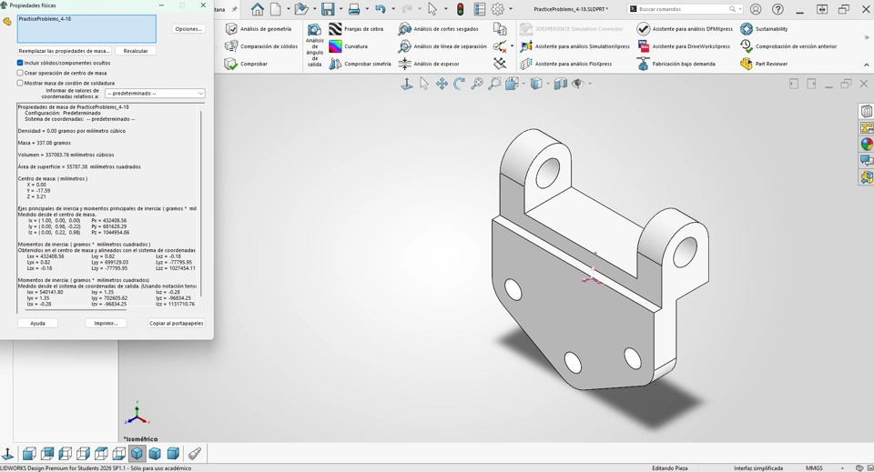This screenshot has height=472, width=874.
Task: Expand the Options gear dropdown arrow
Action: coord(511,9)
